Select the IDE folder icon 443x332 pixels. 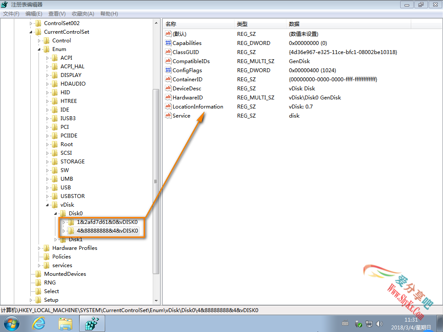pyautogui.click(x=55, y=110)
